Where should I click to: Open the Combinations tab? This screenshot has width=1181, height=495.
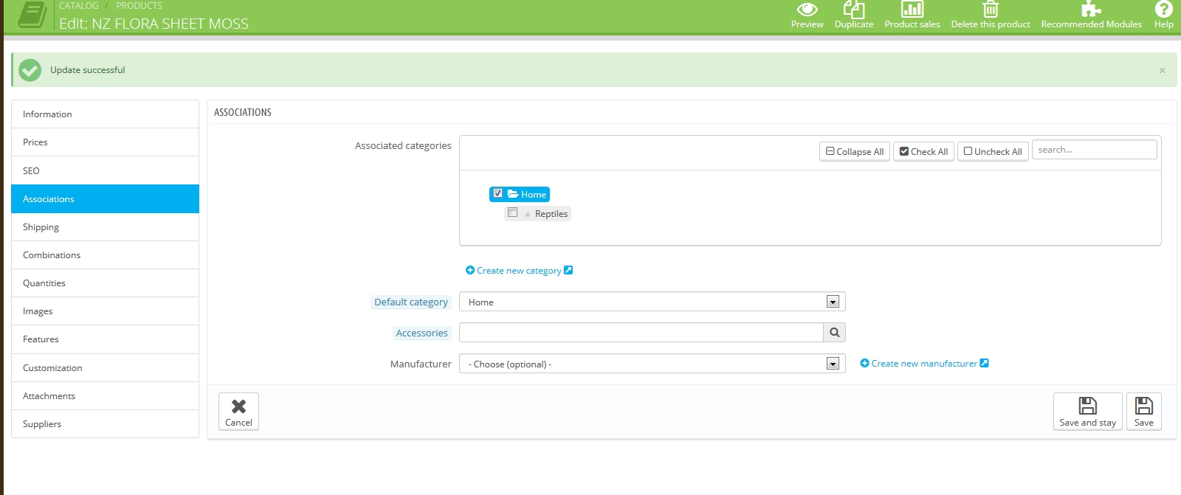tap(105, 255)
